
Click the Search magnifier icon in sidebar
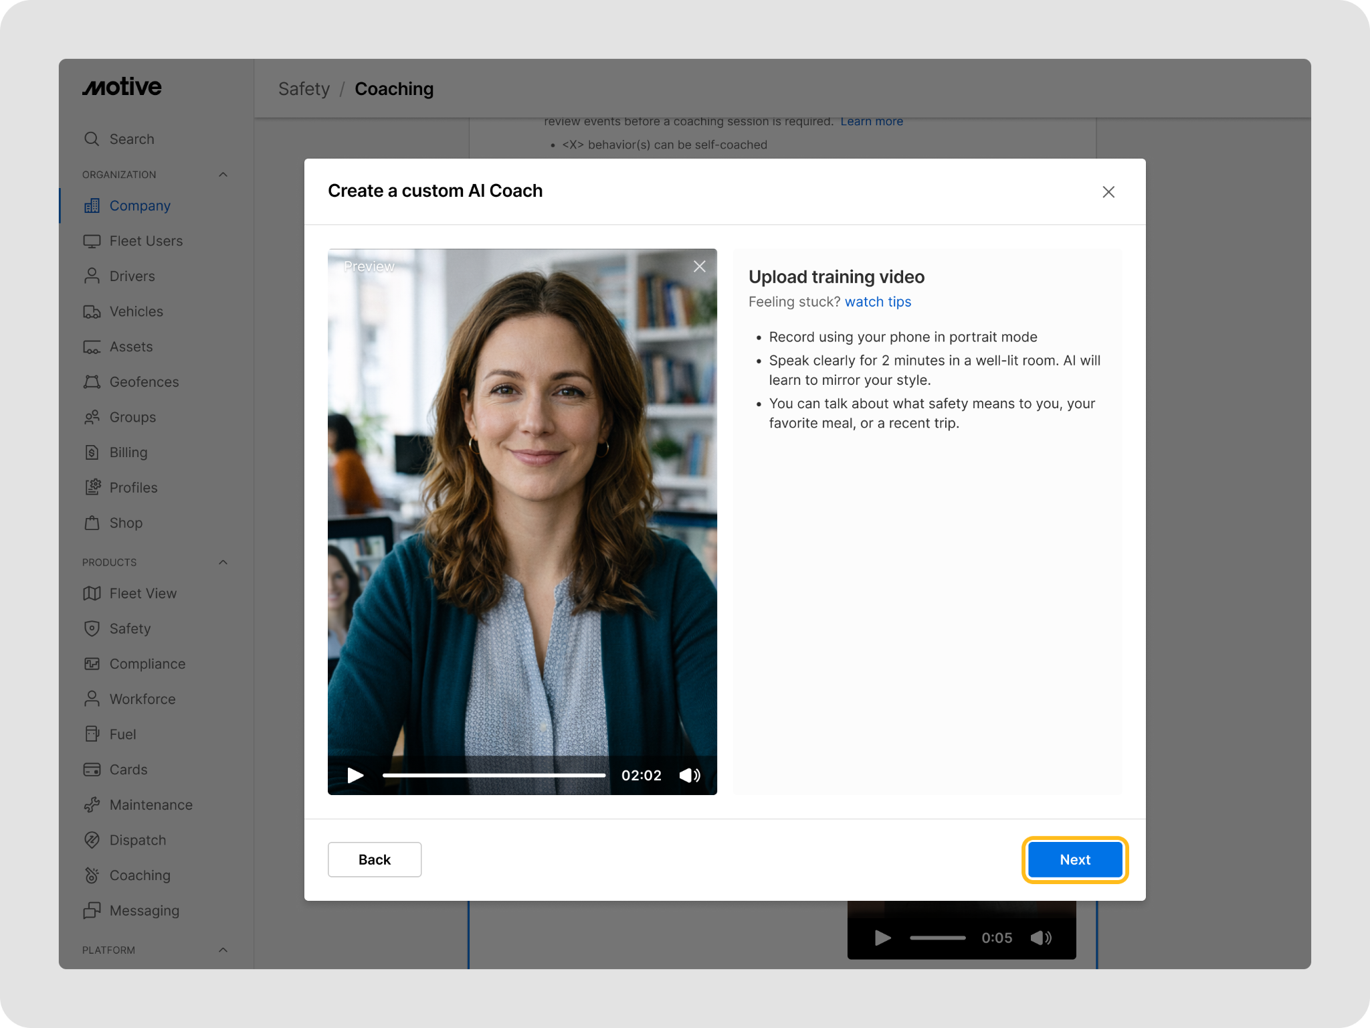[92, 139]
